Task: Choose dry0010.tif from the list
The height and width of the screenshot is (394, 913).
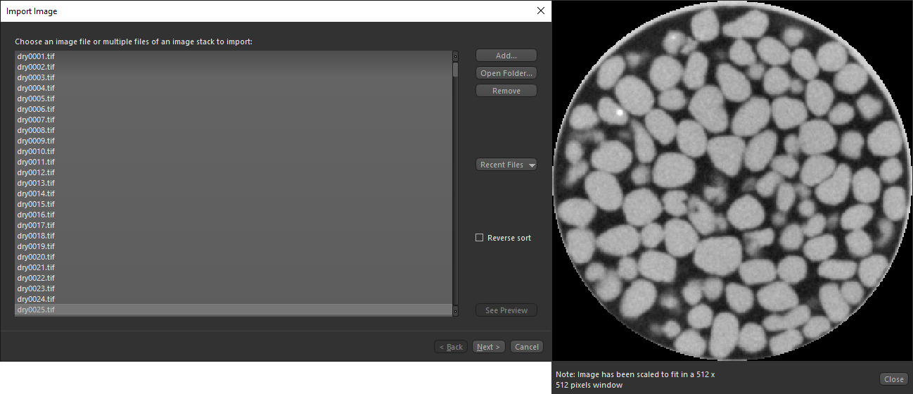Action: (36, 151)
